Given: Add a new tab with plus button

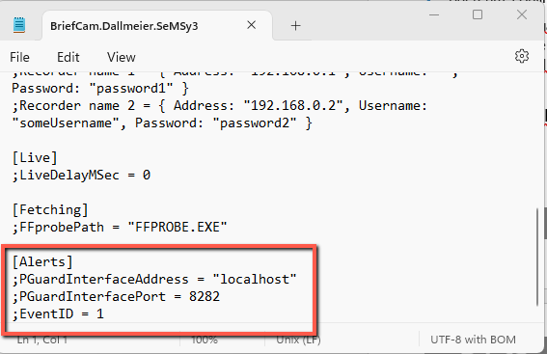Looking at the screenshot, I should pos(295,25).
